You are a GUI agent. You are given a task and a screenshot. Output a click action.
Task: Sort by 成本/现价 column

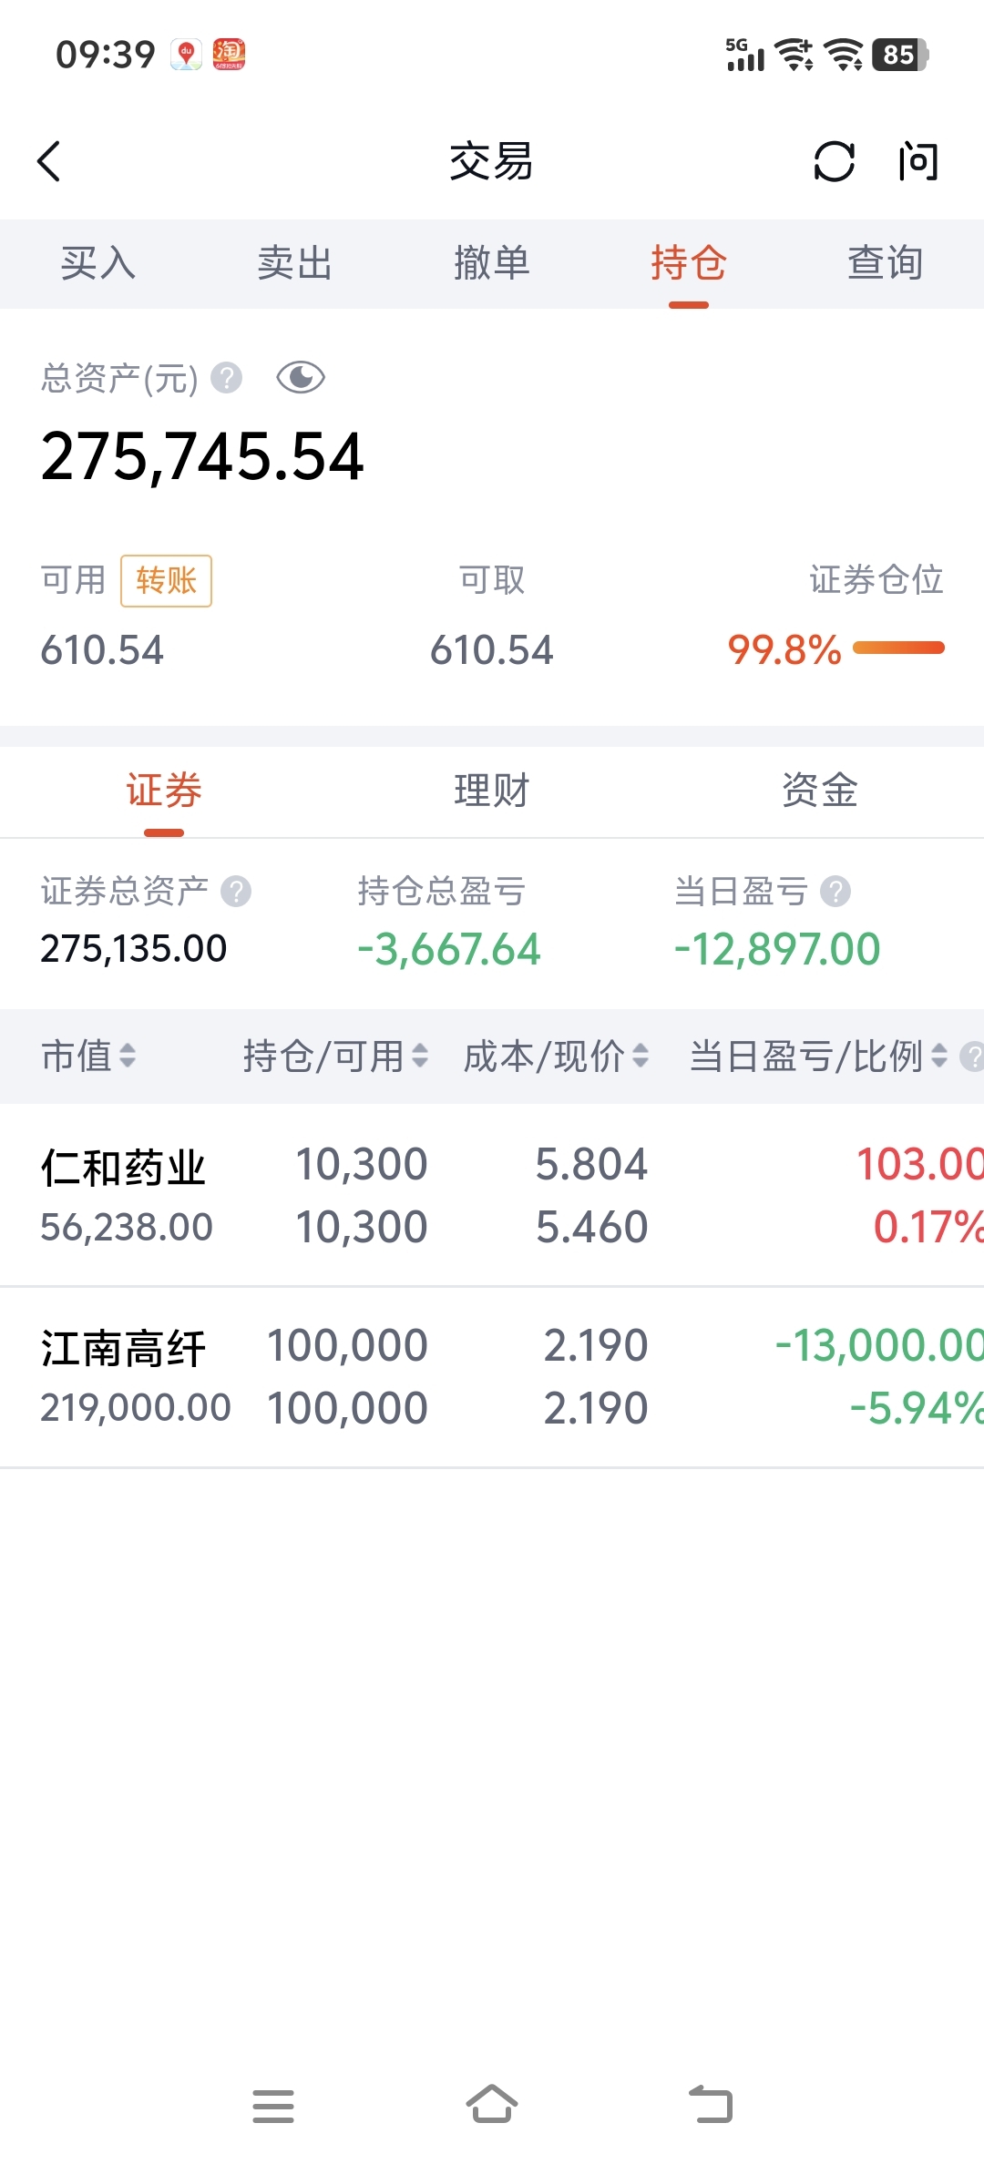click(x=556, y=1056)
